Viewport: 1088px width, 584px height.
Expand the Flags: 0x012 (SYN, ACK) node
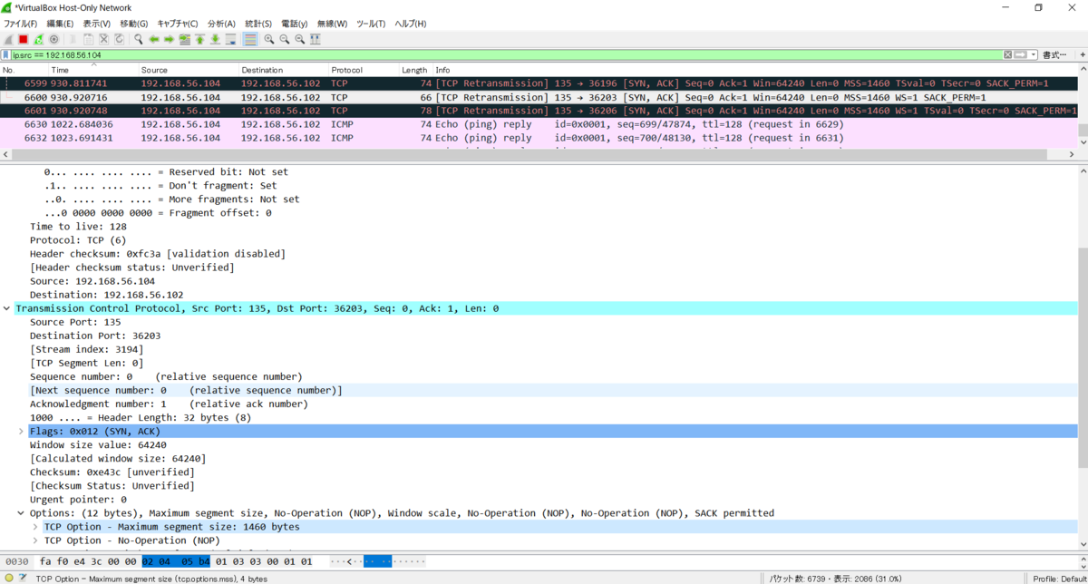click(x=21, y=432)
